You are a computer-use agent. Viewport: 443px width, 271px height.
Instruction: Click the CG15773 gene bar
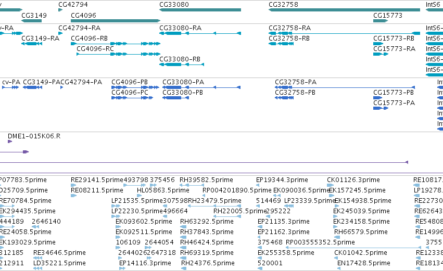coord(381,21)
